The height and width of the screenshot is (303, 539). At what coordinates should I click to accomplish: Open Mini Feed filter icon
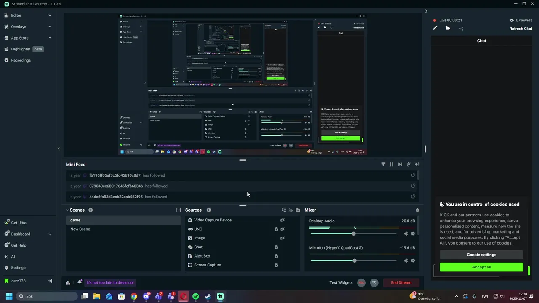tap(383, 165)
